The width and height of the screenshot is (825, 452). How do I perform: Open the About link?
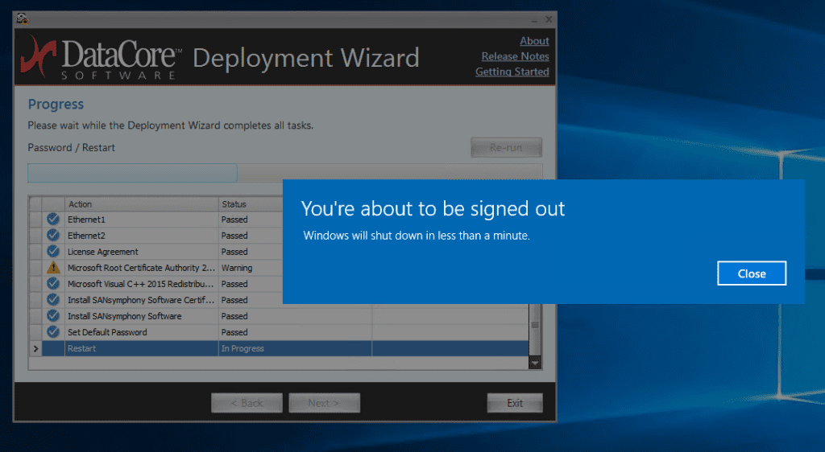coord(534,41)
